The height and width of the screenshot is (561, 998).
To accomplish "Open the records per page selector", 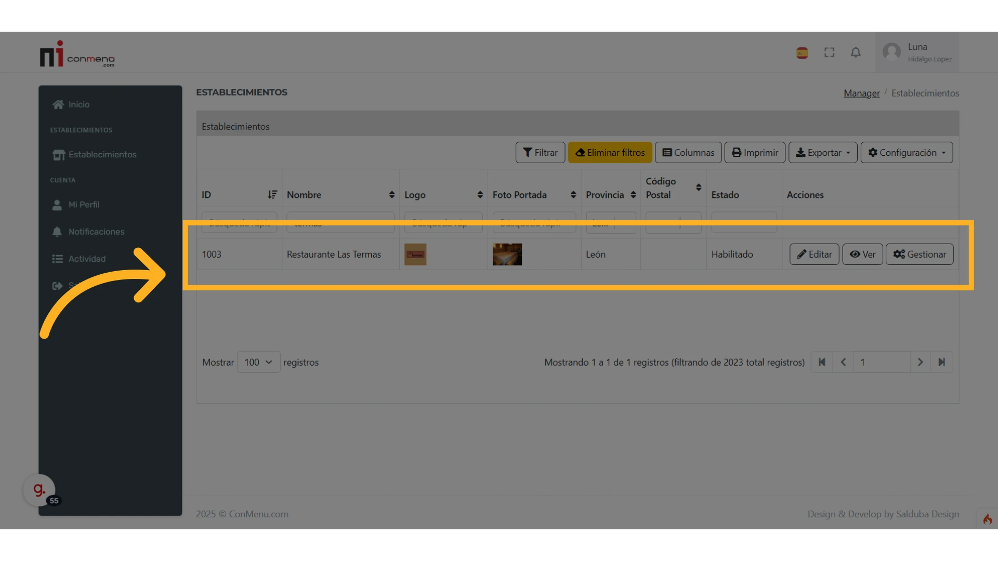I will coord(258,362).
